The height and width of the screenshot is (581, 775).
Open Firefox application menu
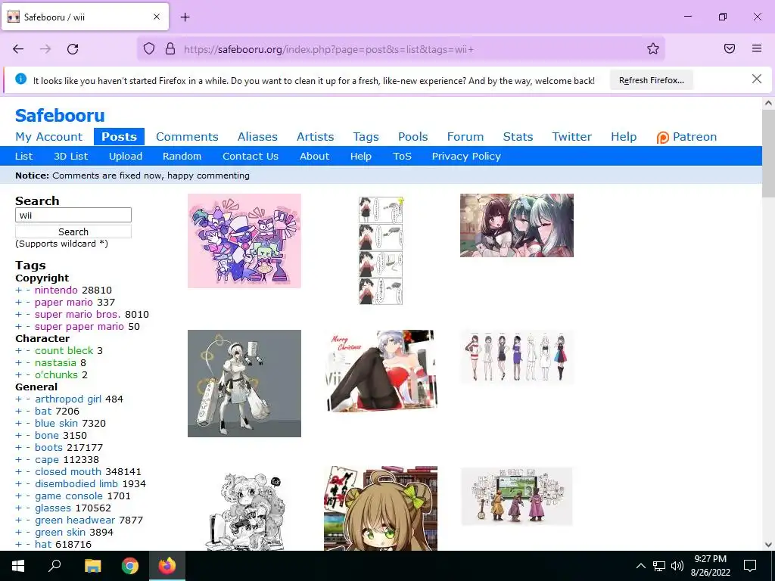757,48
